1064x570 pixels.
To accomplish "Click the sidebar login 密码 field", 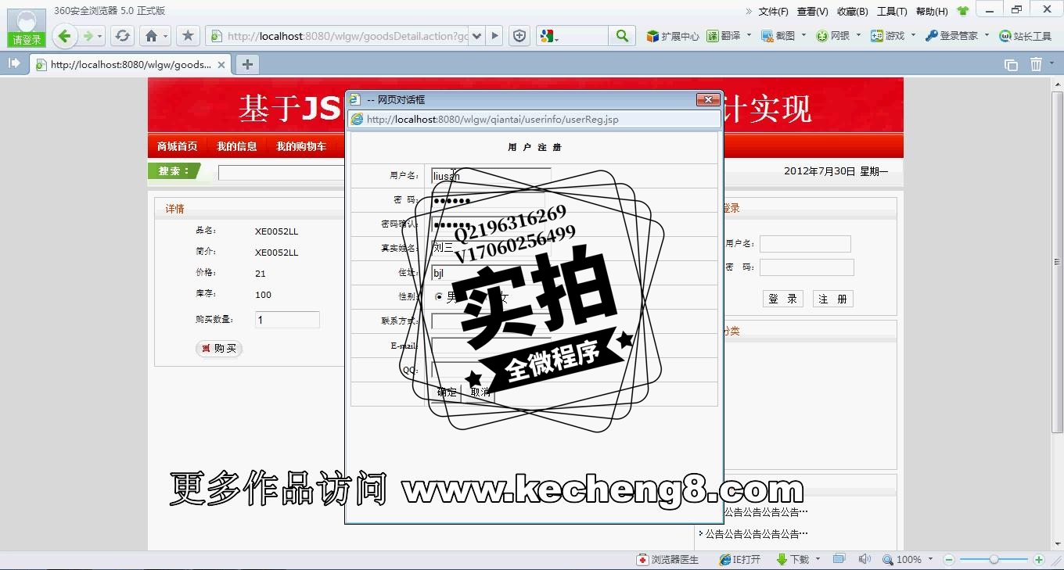I will pos(807,267).
